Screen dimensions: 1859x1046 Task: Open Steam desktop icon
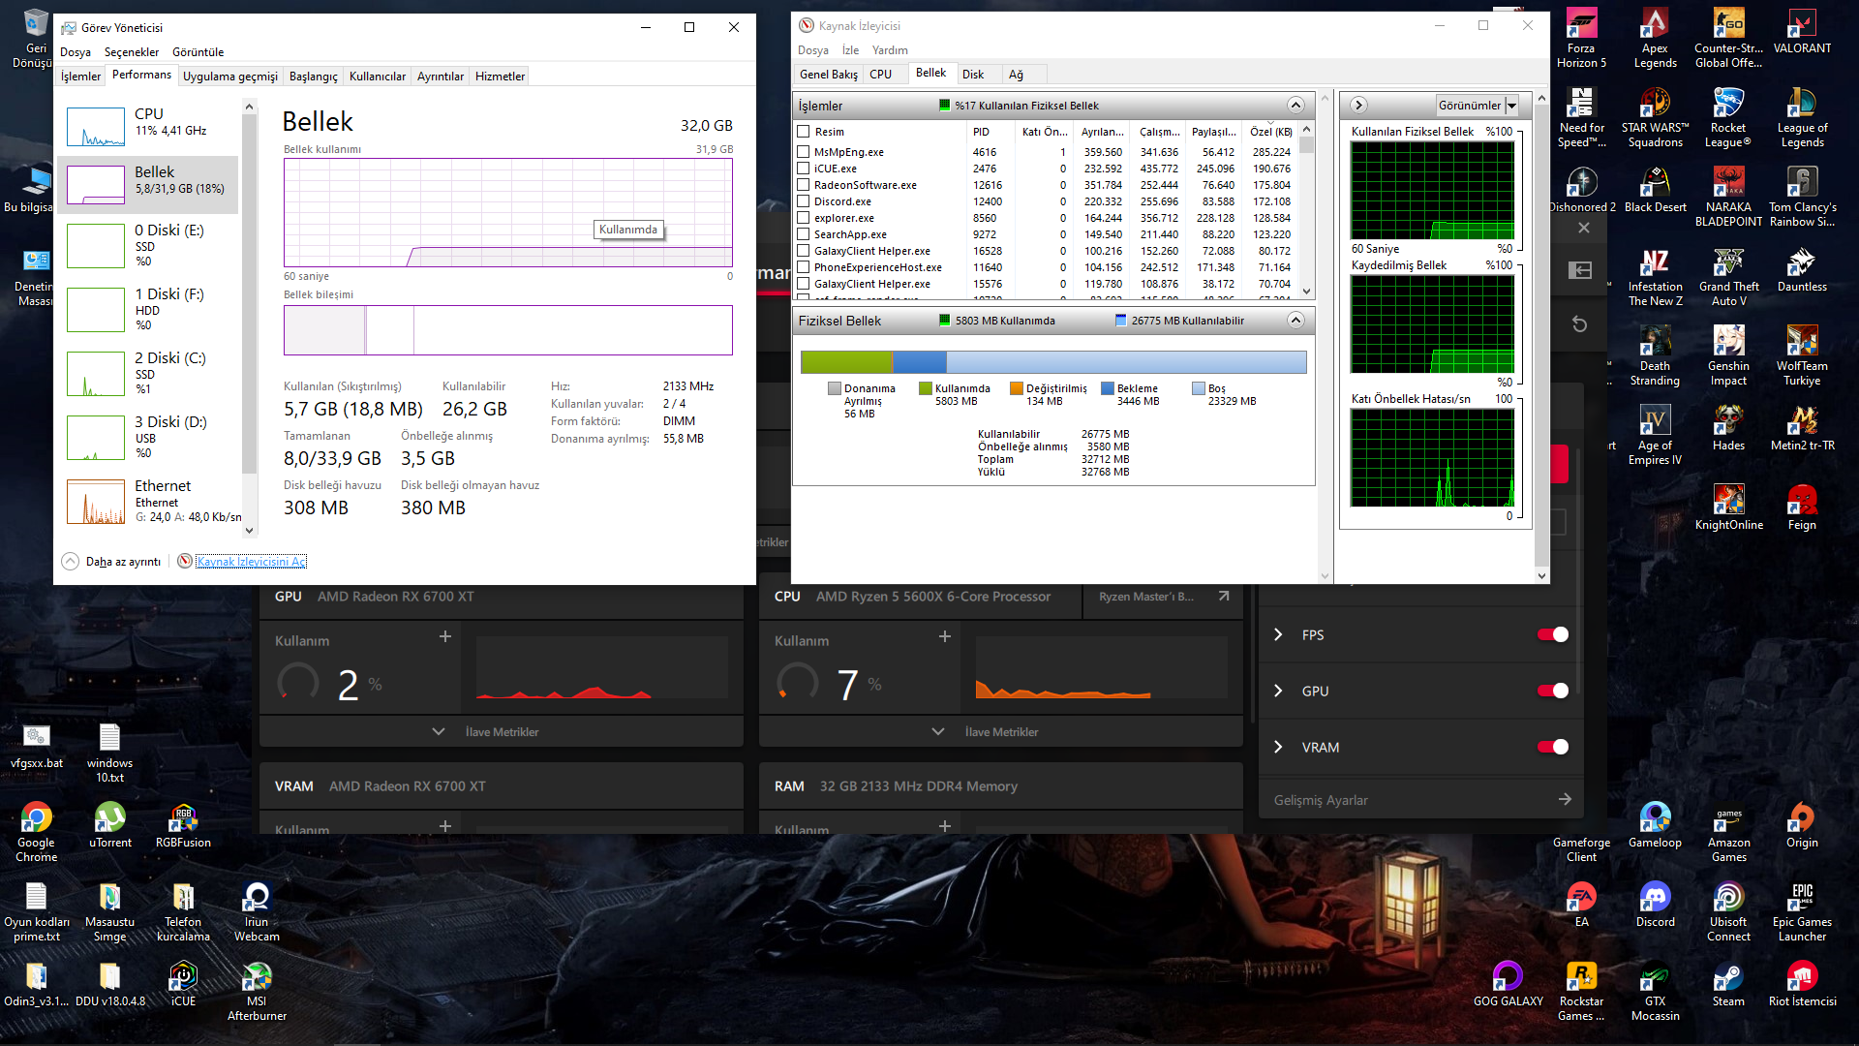(x=1728, y=985)
